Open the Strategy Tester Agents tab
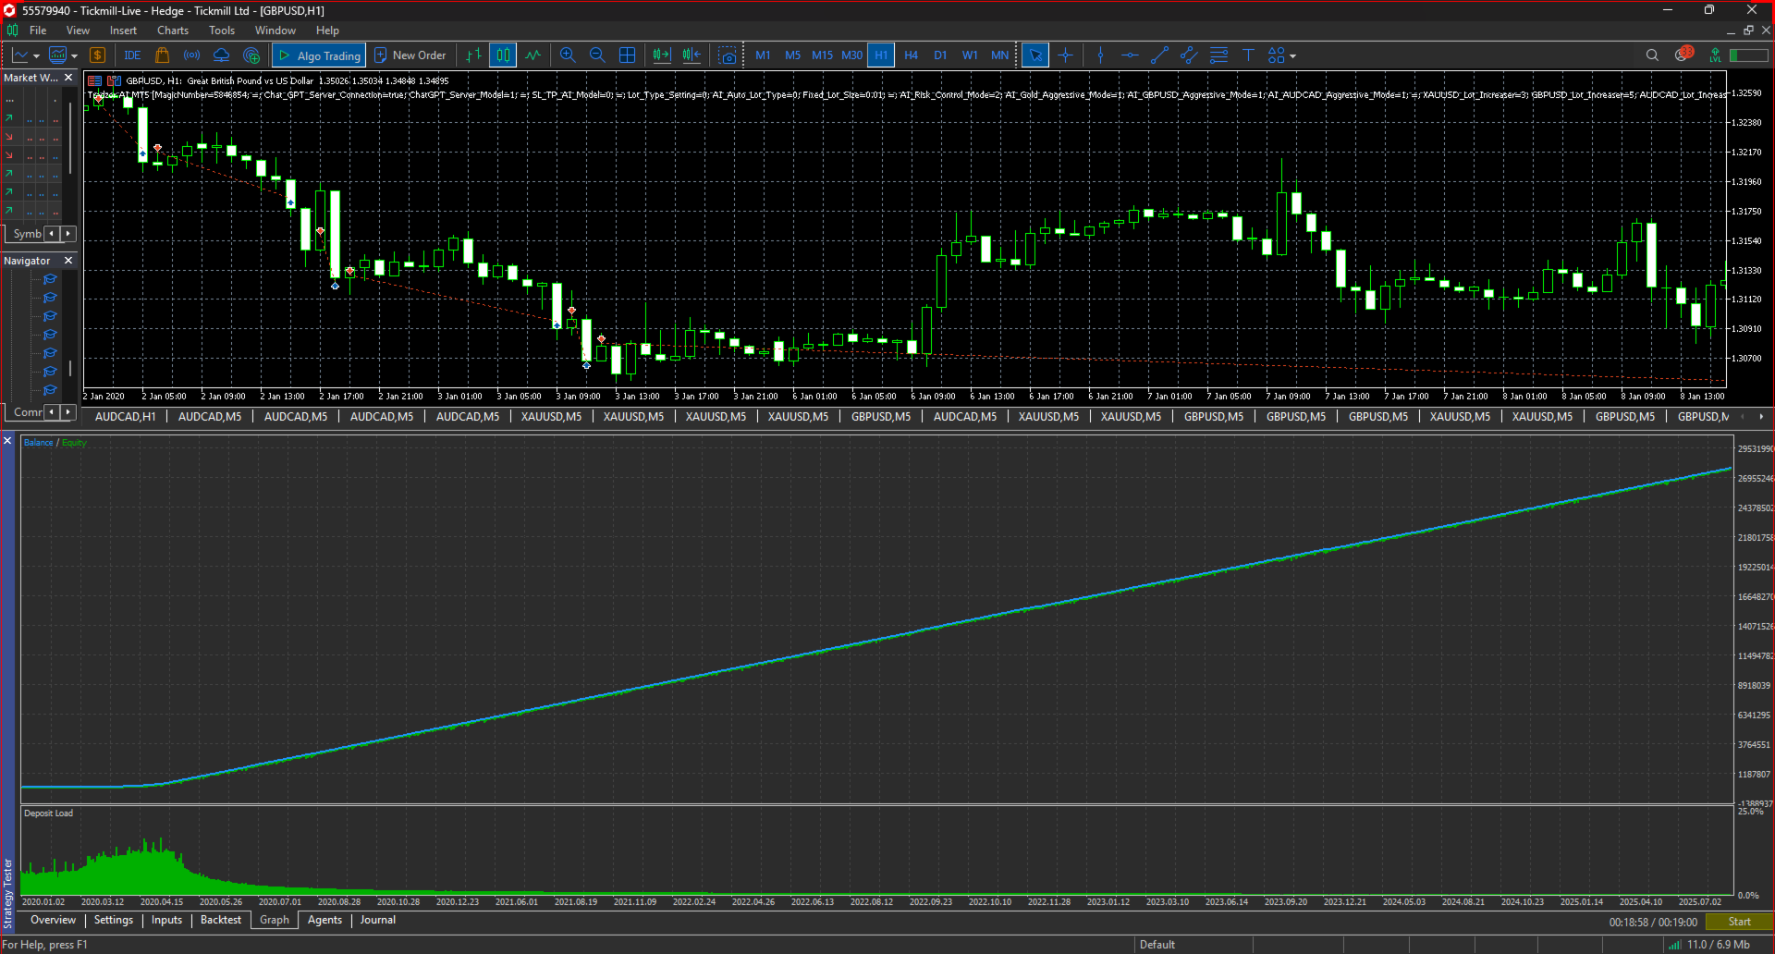1775x954 pixels. tap(324, 920)
